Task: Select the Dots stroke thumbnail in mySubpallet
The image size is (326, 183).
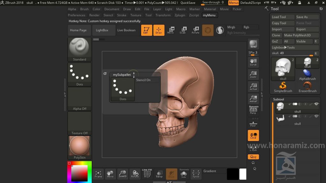Action: [x=123, y=89]
